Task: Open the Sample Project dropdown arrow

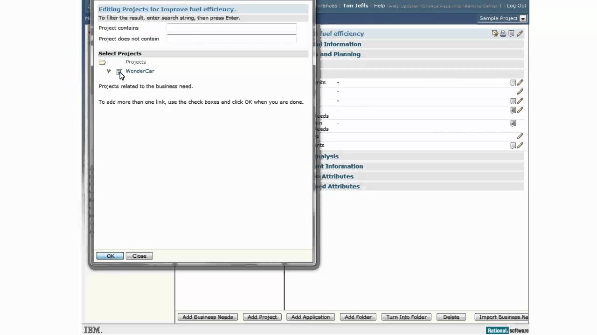Action: [523, 19]
